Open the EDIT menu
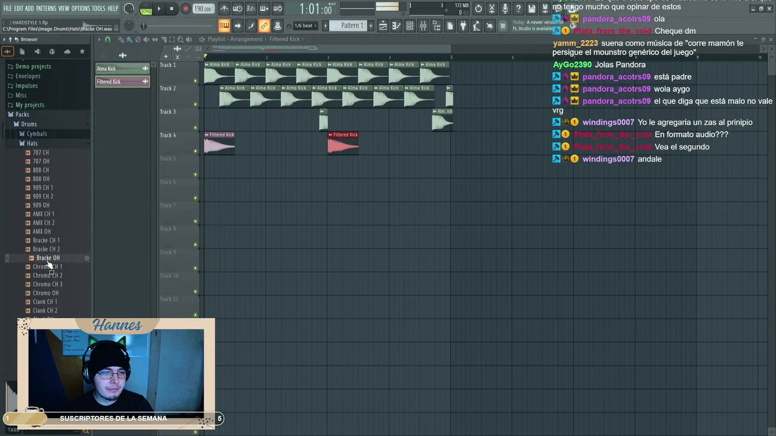This screenshot has width=776, height=436. point(19,8)
